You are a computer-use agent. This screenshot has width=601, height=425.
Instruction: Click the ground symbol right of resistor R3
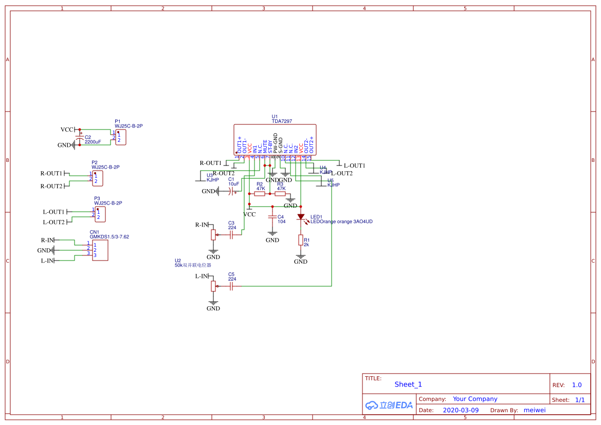290,200
